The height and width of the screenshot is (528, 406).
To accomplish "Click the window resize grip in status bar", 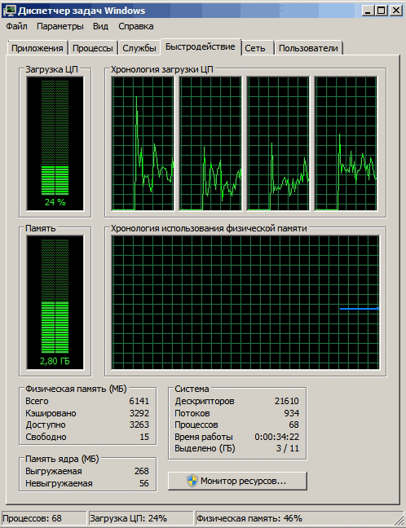I will (x=398, y=519).
